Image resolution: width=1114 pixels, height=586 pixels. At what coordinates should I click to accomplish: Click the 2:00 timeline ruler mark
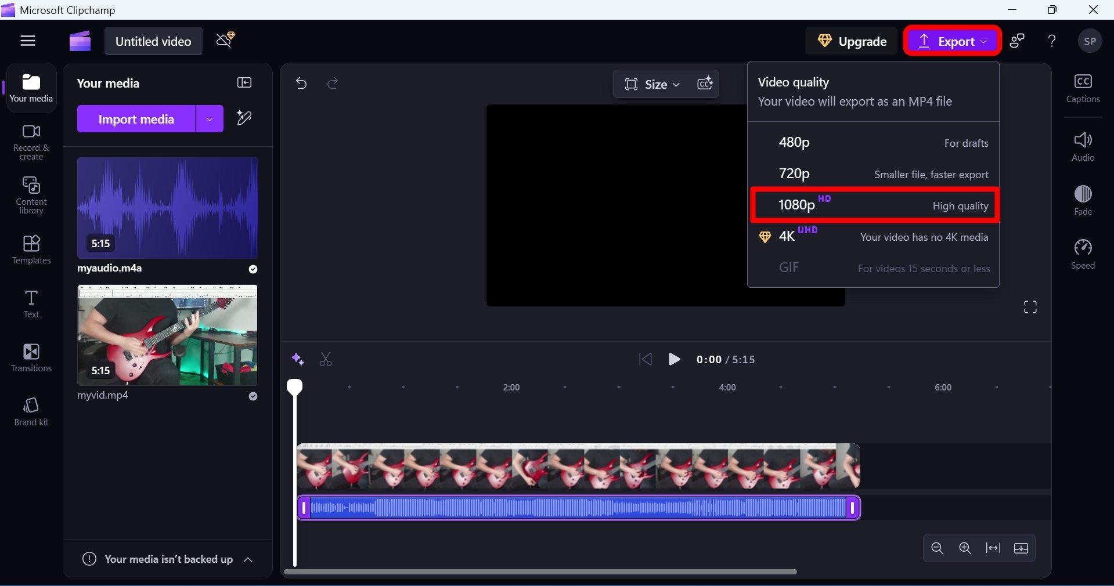511,387
